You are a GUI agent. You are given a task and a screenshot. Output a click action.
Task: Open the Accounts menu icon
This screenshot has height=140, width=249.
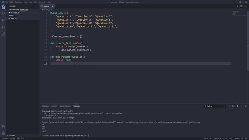(3, 126)
